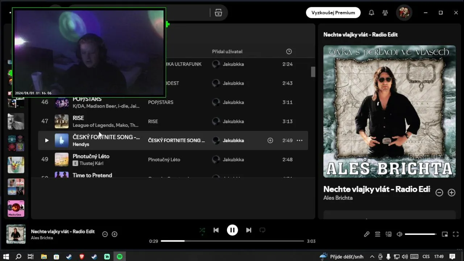The width and height of the screenshot is (464, 261).
Task: Click Jakubkka in the RISE row
Action: point(233,121)
